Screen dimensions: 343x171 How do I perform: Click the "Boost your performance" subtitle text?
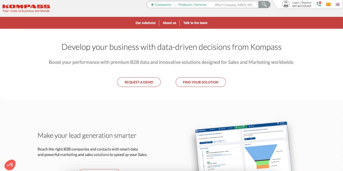pos(171,62)
